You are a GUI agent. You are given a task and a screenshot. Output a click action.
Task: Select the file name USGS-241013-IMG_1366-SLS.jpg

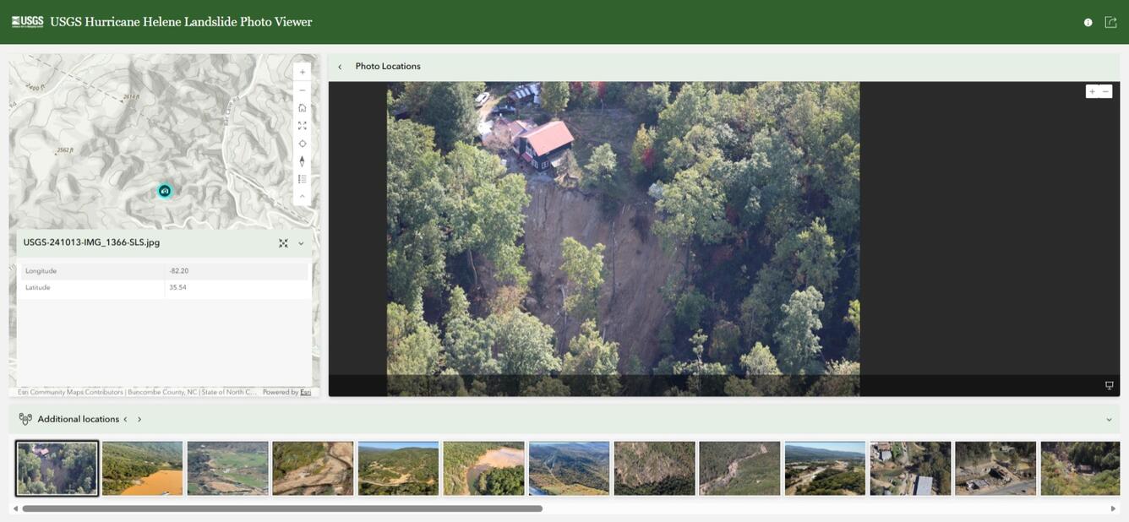(x=91, y=242)
